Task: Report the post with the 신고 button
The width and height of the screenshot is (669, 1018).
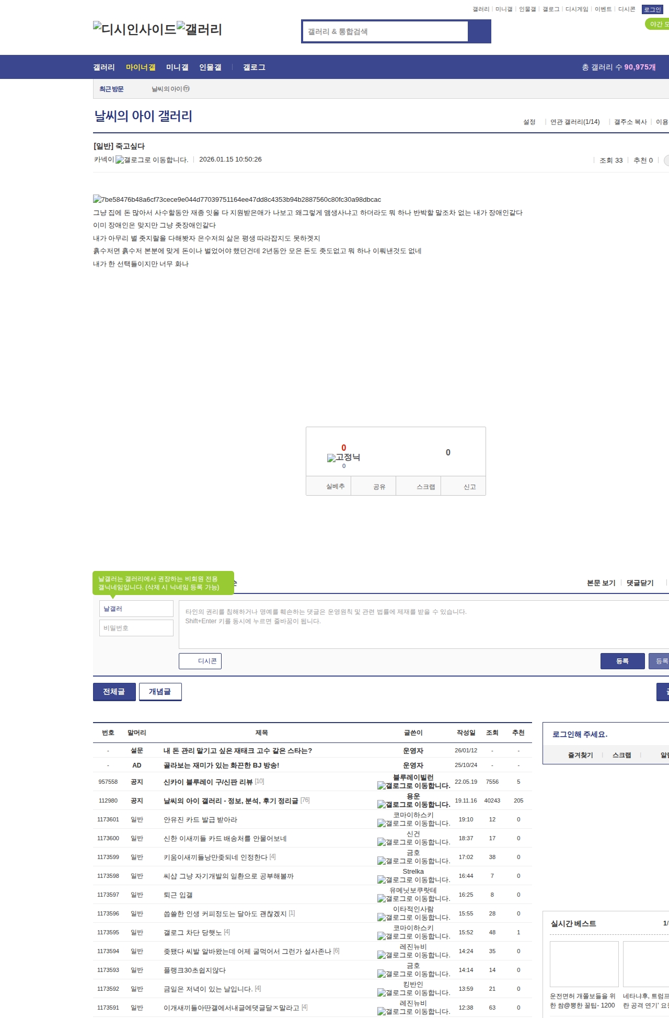Action: [x=464, y=486]
